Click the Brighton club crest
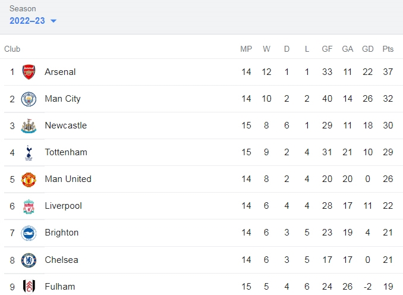The height and width of the screenshot is (295, 403). pyautogui.click(x=29, y=233)
